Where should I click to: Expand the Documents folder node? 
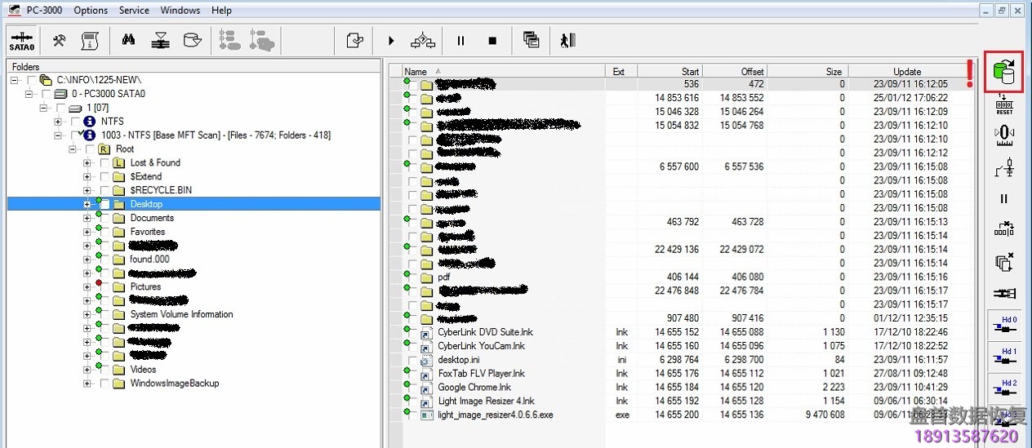point(87,218)
